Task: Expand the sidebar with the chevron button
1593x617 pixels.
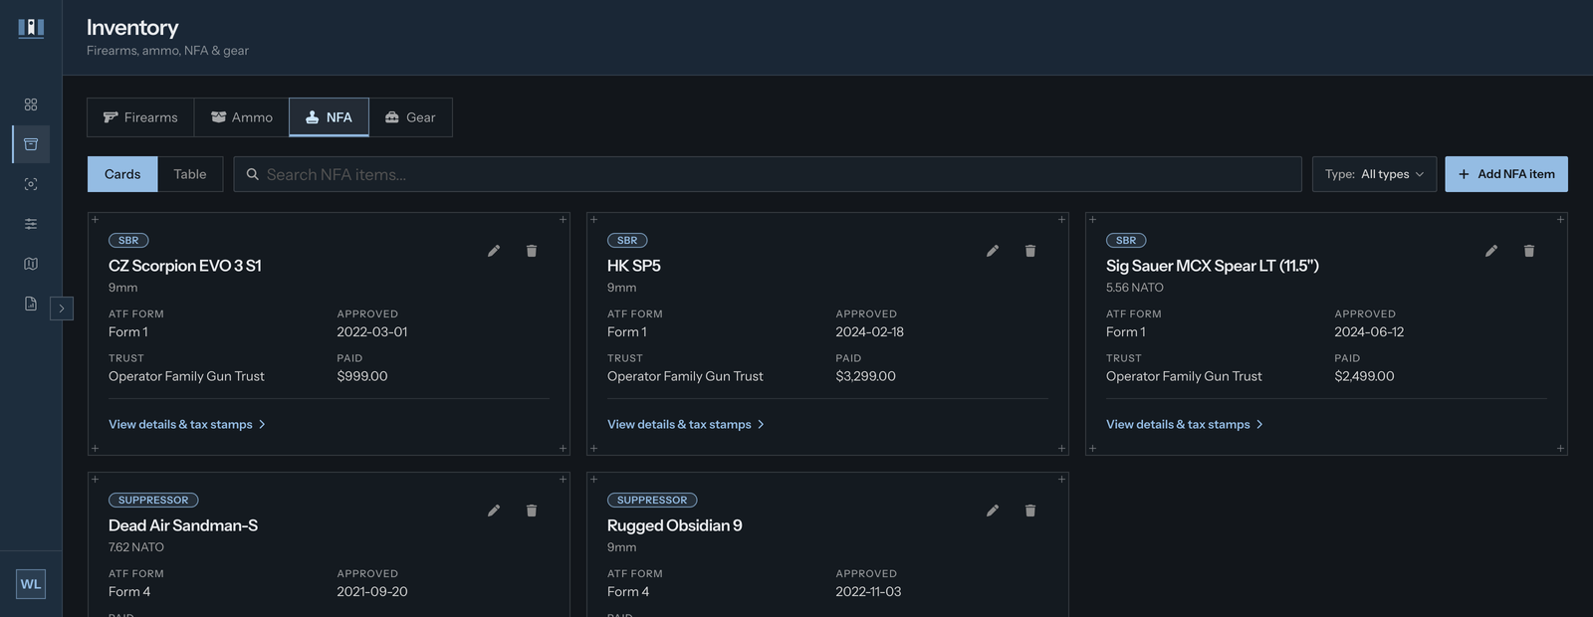Action: click(62, 308)
